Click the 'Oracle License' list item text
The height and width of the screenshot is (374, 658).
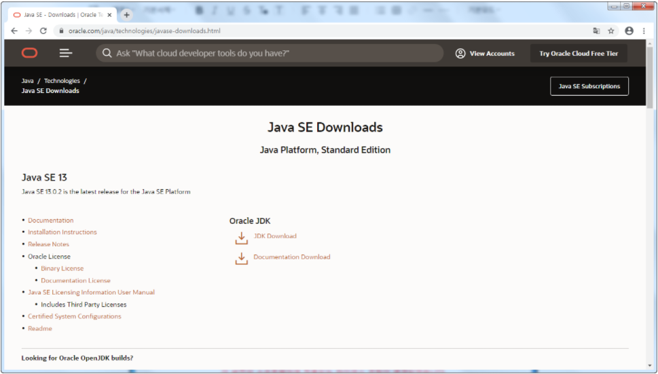point(49,256)
